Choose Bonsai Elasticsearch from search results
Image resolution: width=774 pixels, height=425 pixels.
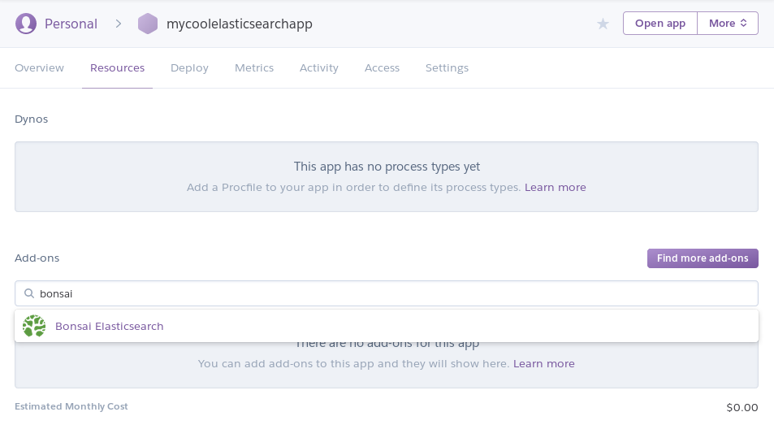(x=387, y=327)
